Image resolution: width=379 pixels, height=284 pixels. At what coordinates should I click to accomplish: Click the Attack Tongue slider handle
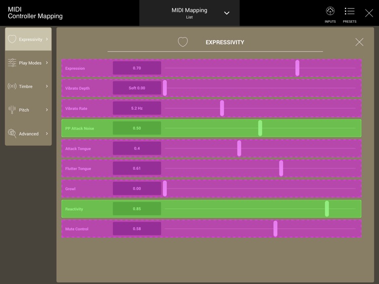[239, 149]
